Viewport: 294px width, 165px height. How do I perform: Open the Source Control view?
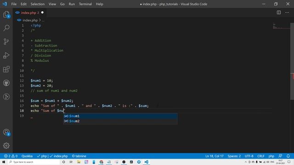pyautogui.click(x=6, y=42)
